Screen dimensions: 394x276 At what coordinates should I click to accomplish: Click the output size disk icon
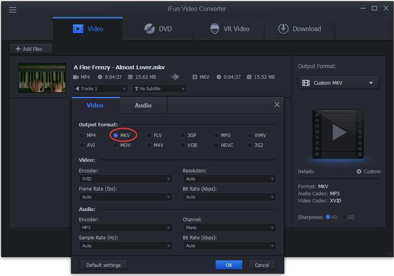click(x=249, y=77)
